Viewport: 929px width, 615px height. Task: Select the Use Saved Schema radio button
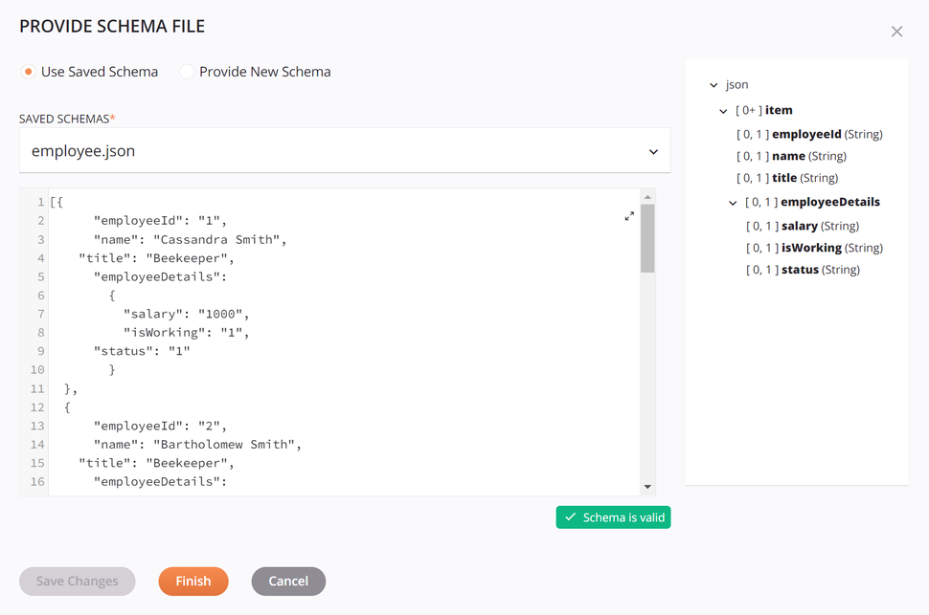pyautogui.click(x=28, y=72)
